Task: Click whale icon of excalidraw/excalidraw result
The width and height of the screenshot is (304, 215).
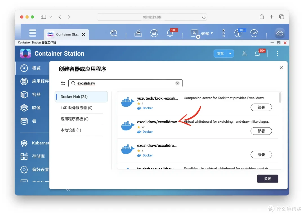Action: click(x=128, y=126)
